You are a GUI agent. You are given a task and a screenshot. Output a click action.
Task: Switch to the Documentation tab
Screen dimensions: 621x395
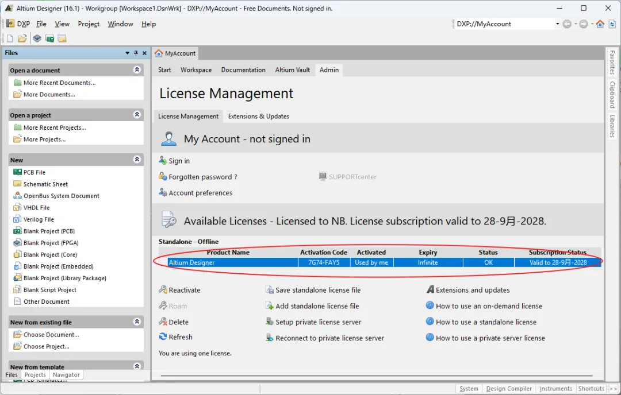243,69
